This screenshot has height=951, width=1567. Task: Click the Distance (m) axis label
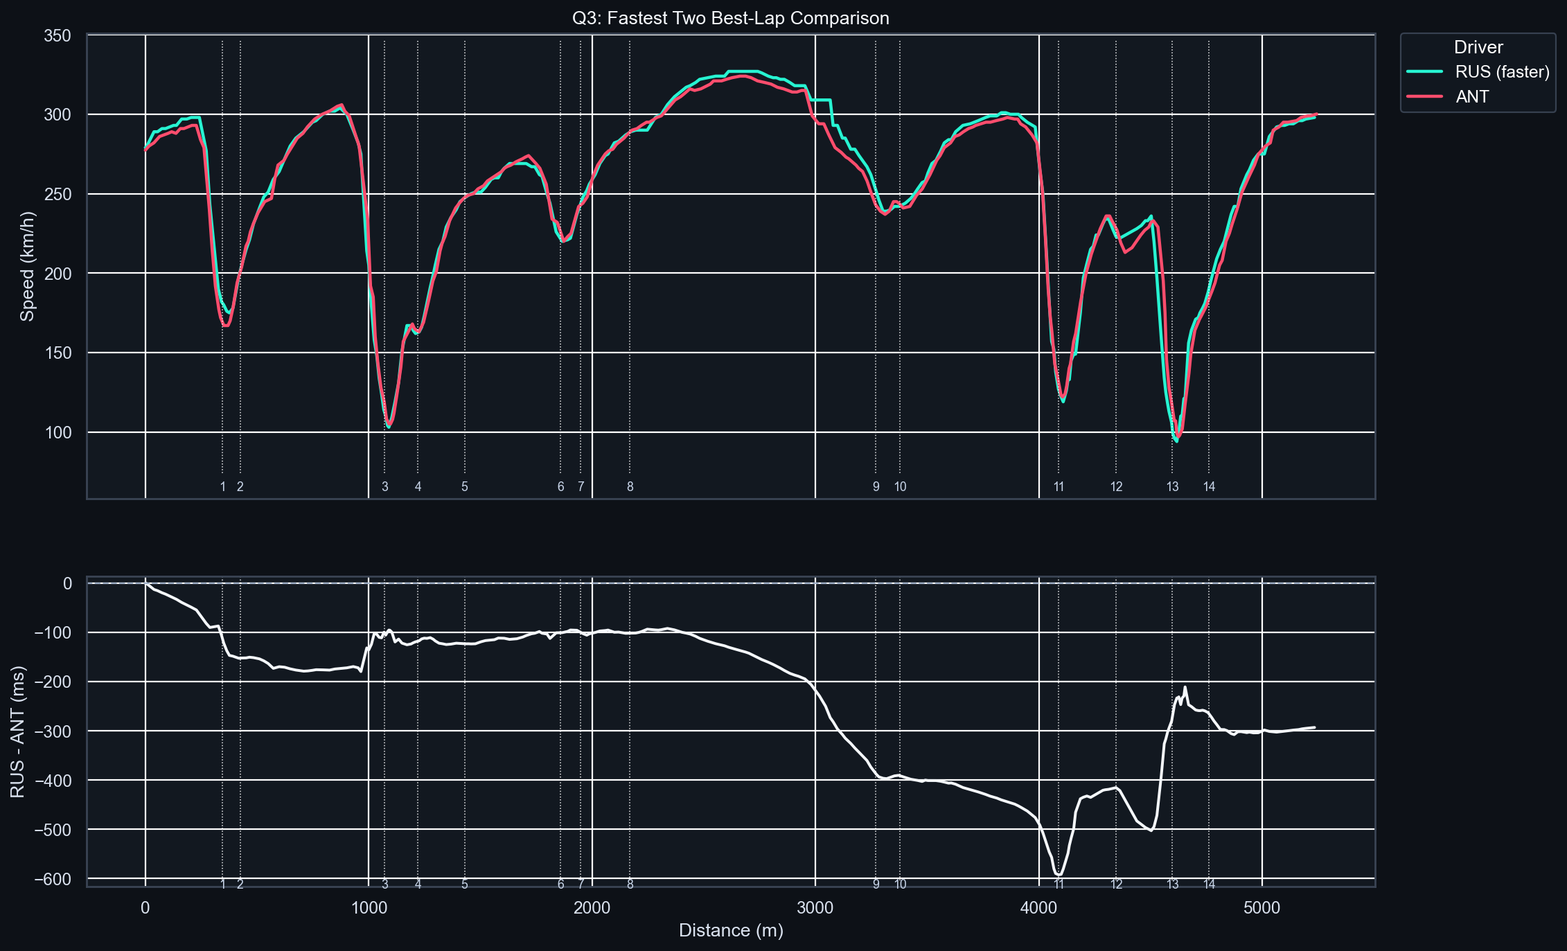pyautogui.click(x=730, y=930)
